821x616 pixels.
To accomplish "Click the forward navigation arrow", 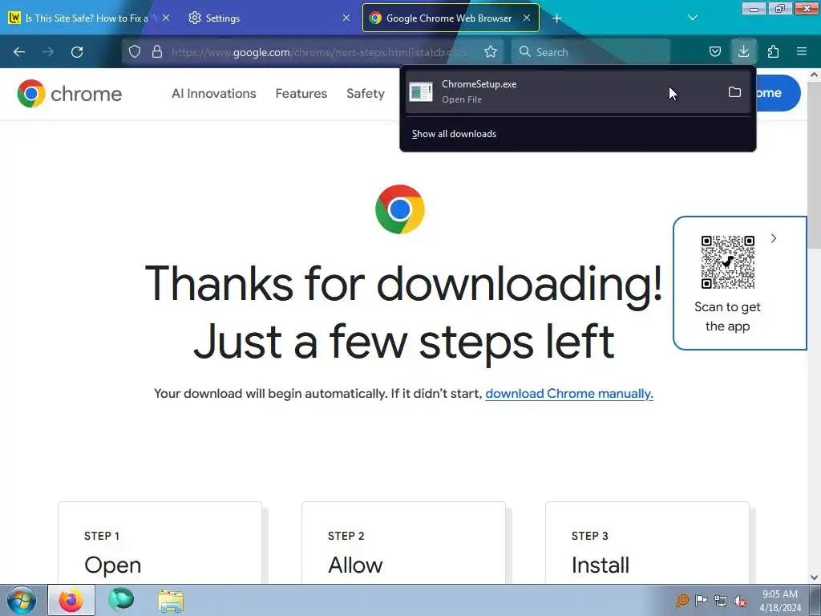I will (x=48, y=52).
